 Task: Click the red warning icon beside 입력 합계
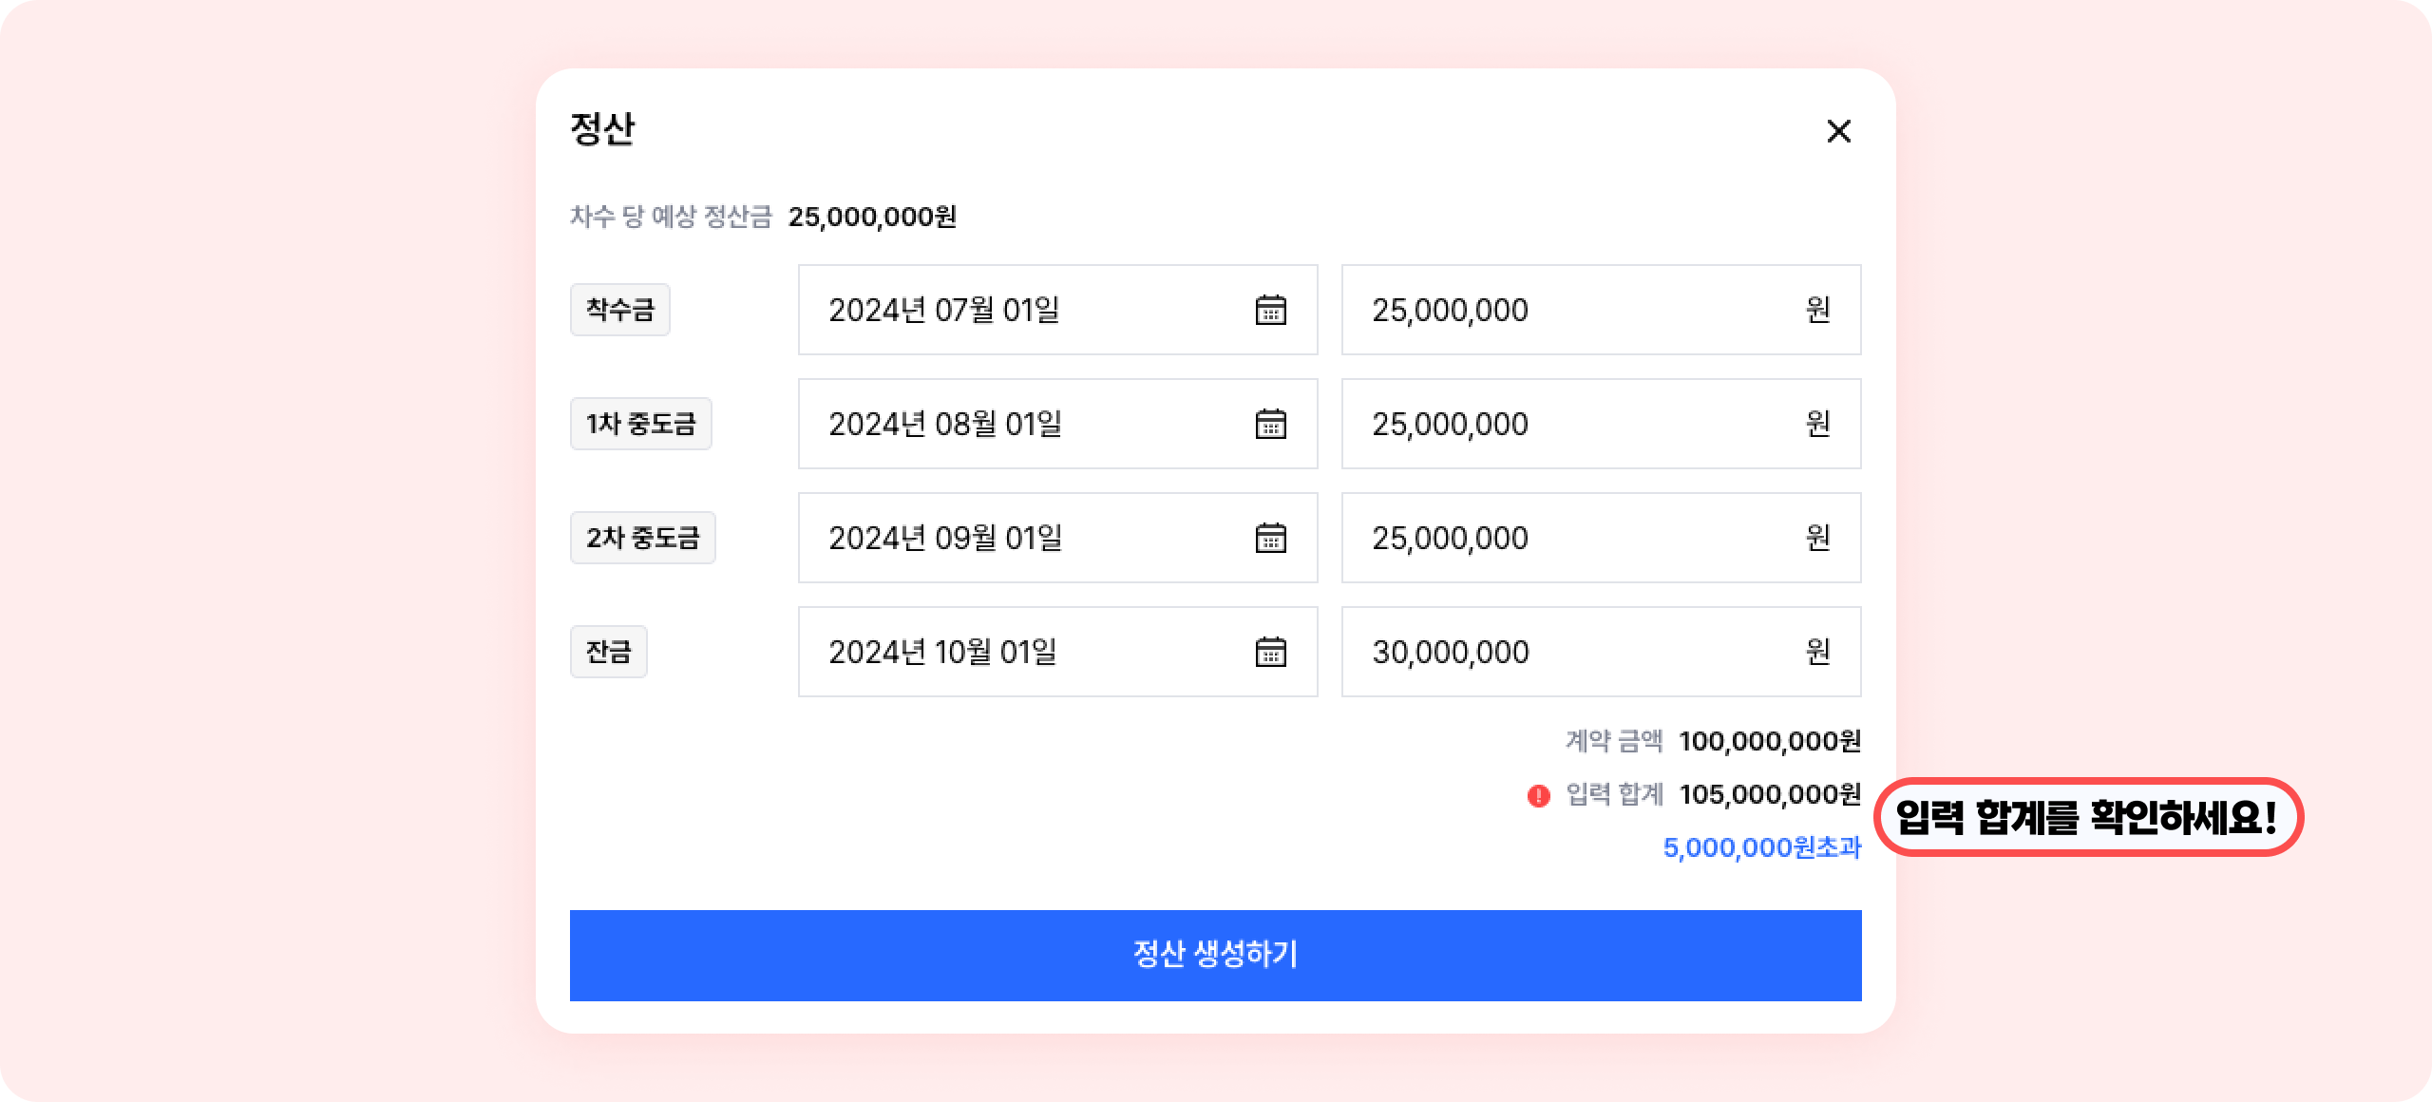(1538, 795)
